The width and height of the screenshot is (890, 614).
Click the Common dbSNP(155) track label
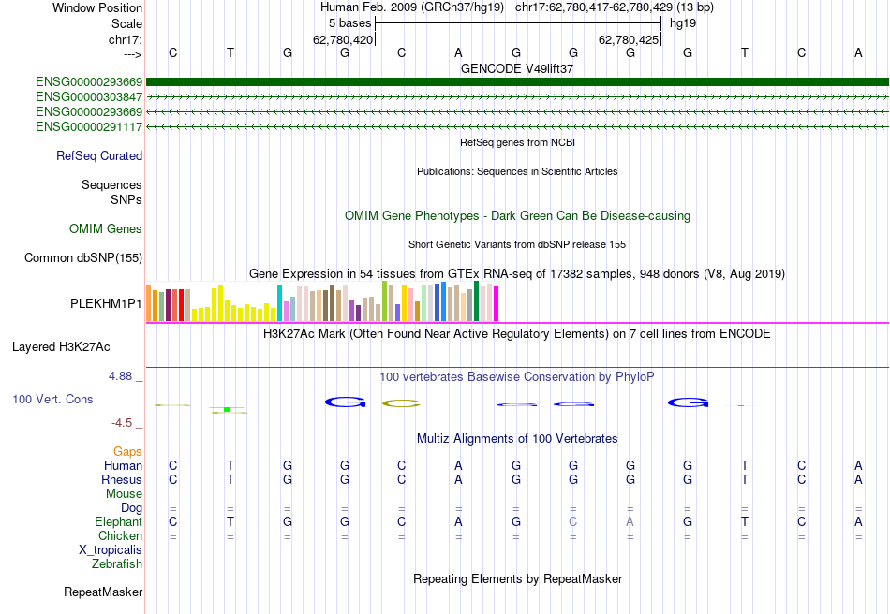pyautogui.click(x=83, y=258)
